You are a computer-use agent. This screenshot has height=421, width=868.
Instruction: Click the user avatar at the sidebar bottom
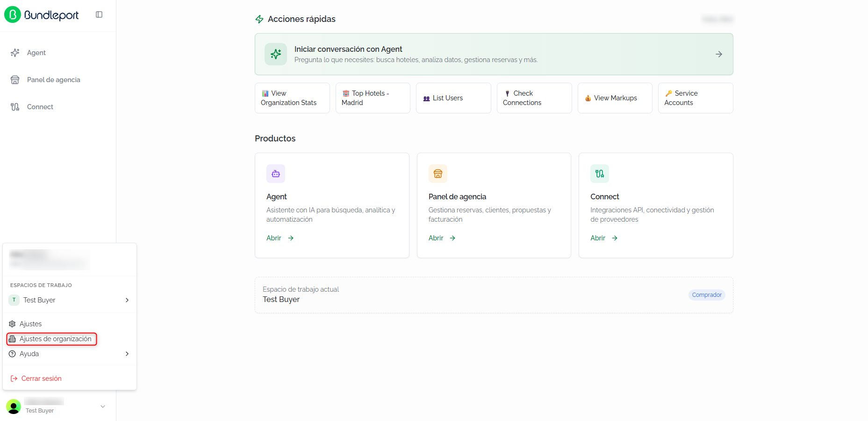14,407
